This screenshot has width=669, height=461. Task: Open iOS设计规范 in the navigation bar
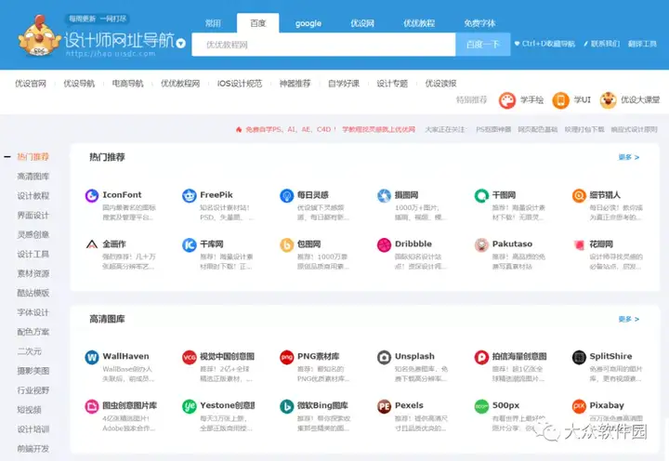[240, 84]
